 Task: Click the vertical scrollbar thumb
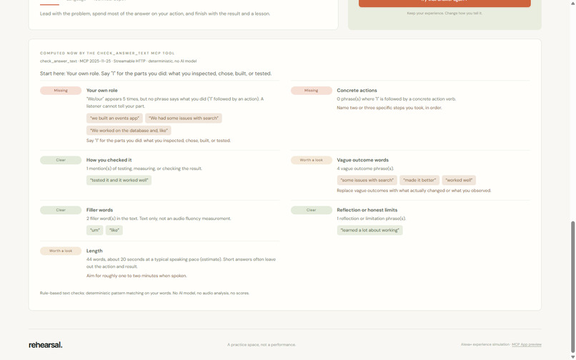573,286
